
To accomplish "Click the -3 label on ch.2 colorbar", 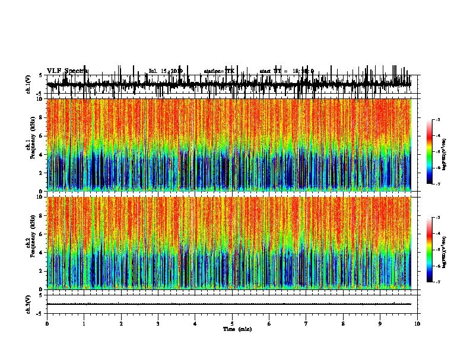I will [x=438, y=218].
